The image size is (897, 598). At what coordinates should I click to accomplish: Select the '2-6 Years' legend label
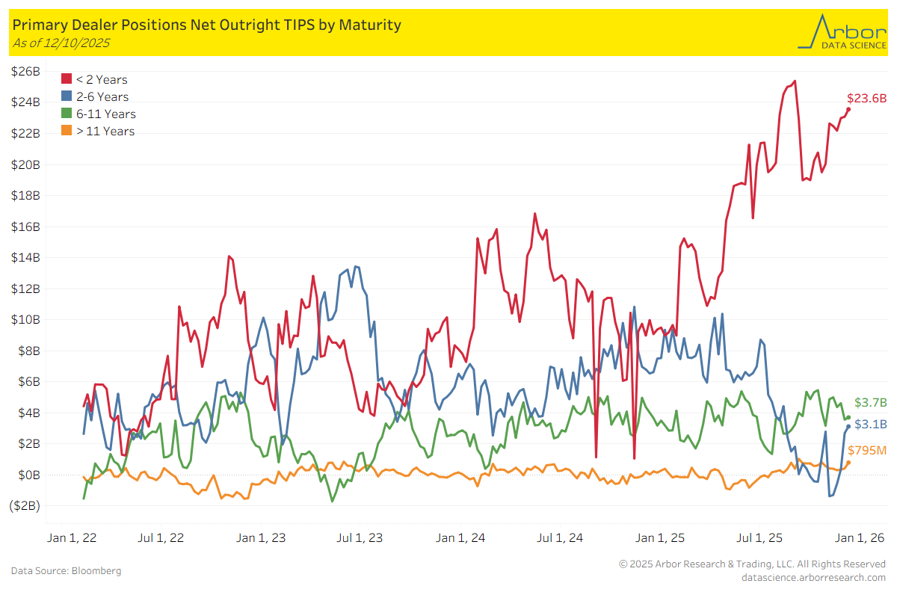point(102,96)
